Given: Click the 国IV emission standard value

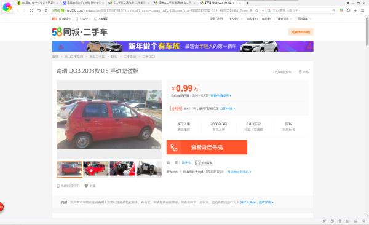Looking at the screenshot, I should (288, 124).
